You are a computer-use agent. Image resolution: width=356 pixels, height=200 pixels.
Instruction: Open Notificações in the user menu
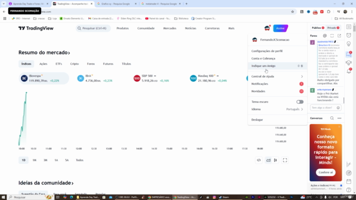pos(277,84)
